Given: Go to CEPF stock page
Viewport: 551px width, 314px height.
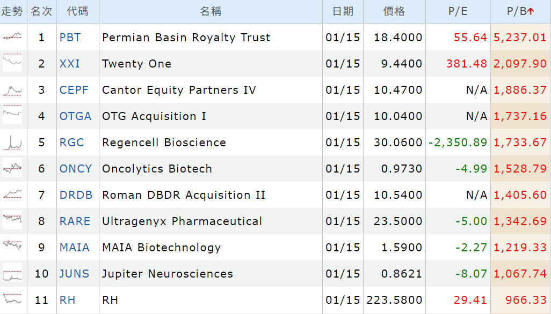Looking at the screenshot, I should click(74, 90).
